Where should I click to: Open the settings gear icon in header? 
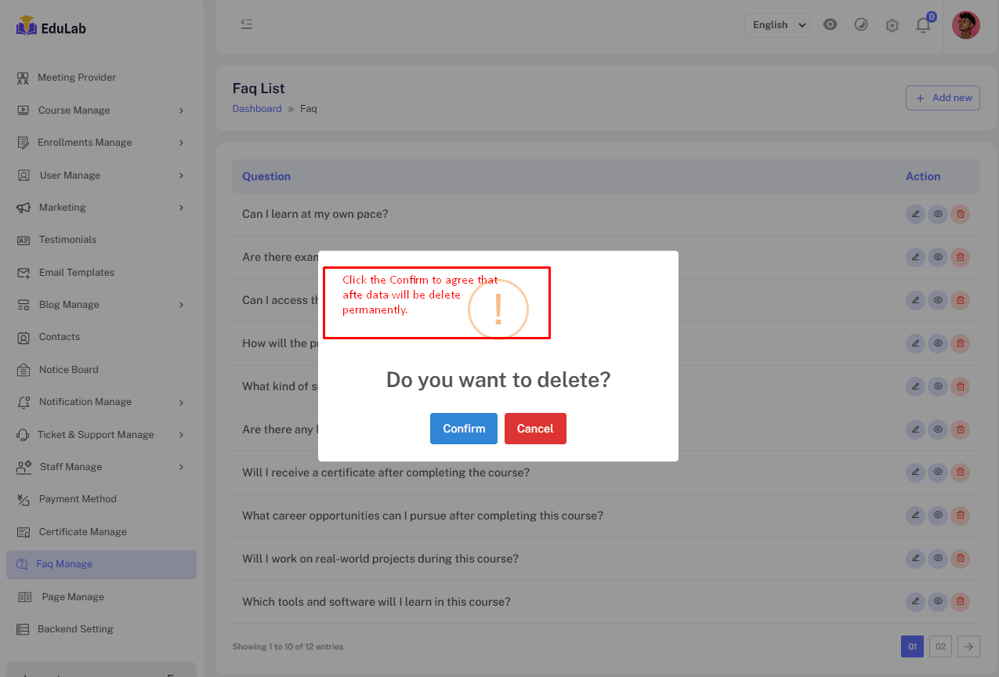pyautogui.click(x=892, y=25)
